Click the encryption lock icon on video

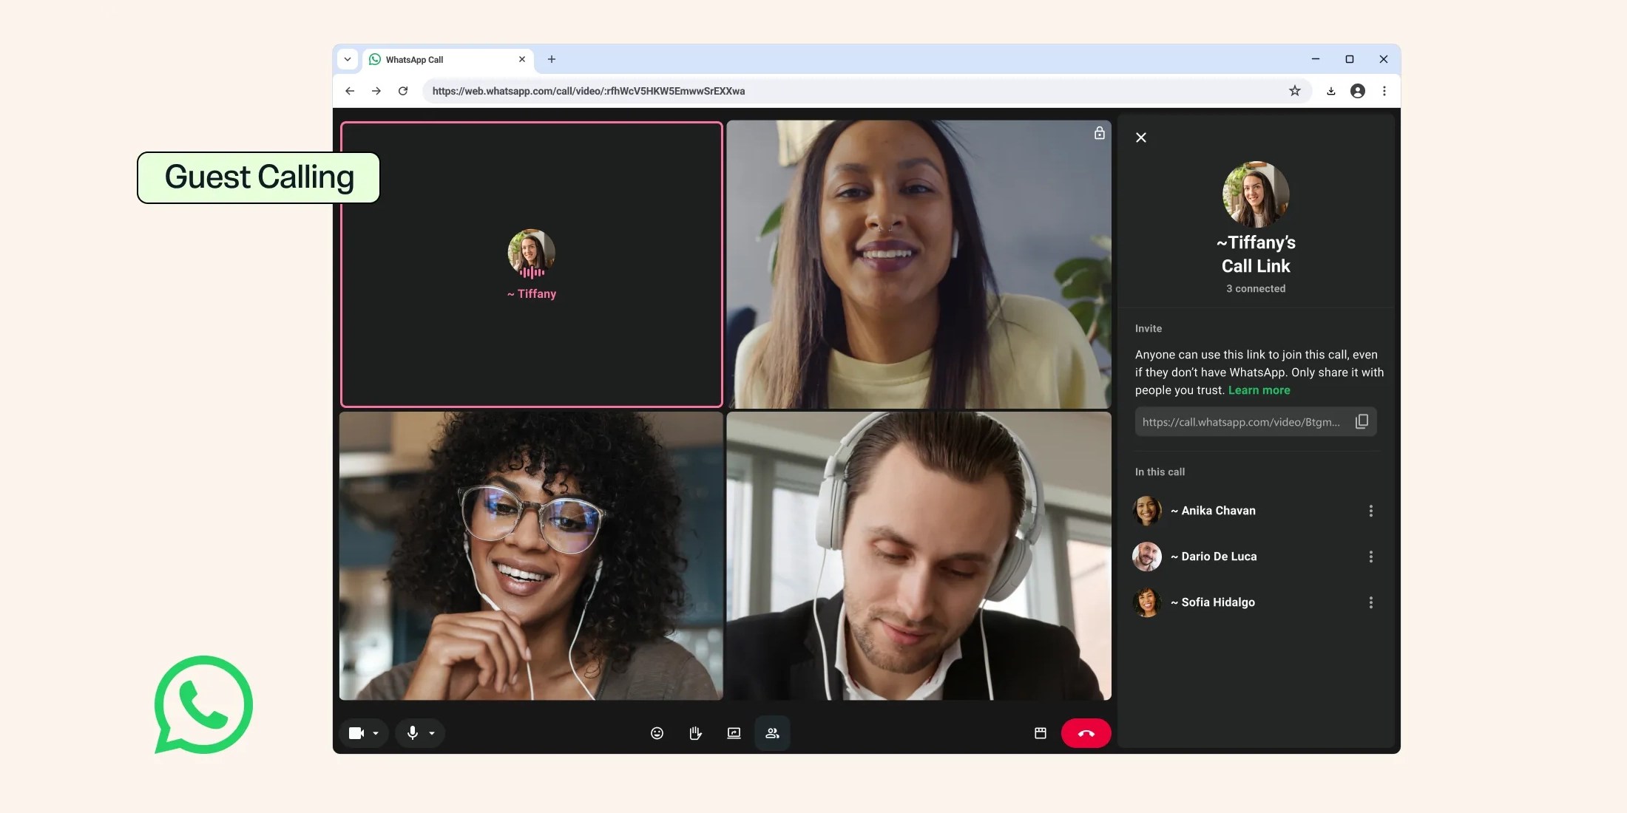coord(1099,133)
